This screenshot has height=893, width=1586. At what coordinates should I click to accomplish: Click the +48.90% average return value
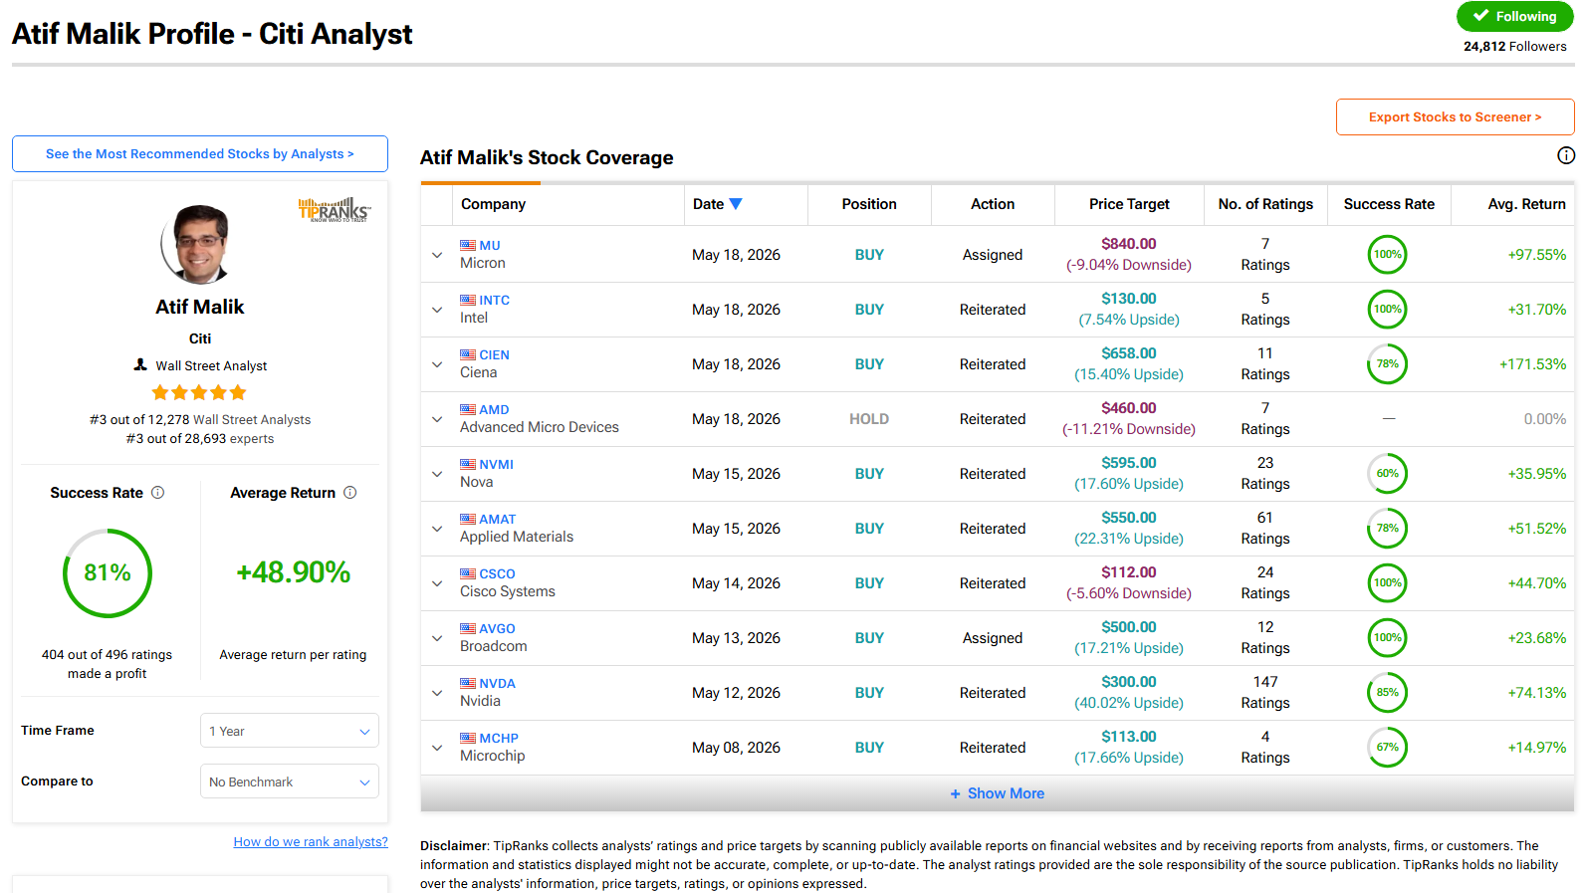click(293, 572)
